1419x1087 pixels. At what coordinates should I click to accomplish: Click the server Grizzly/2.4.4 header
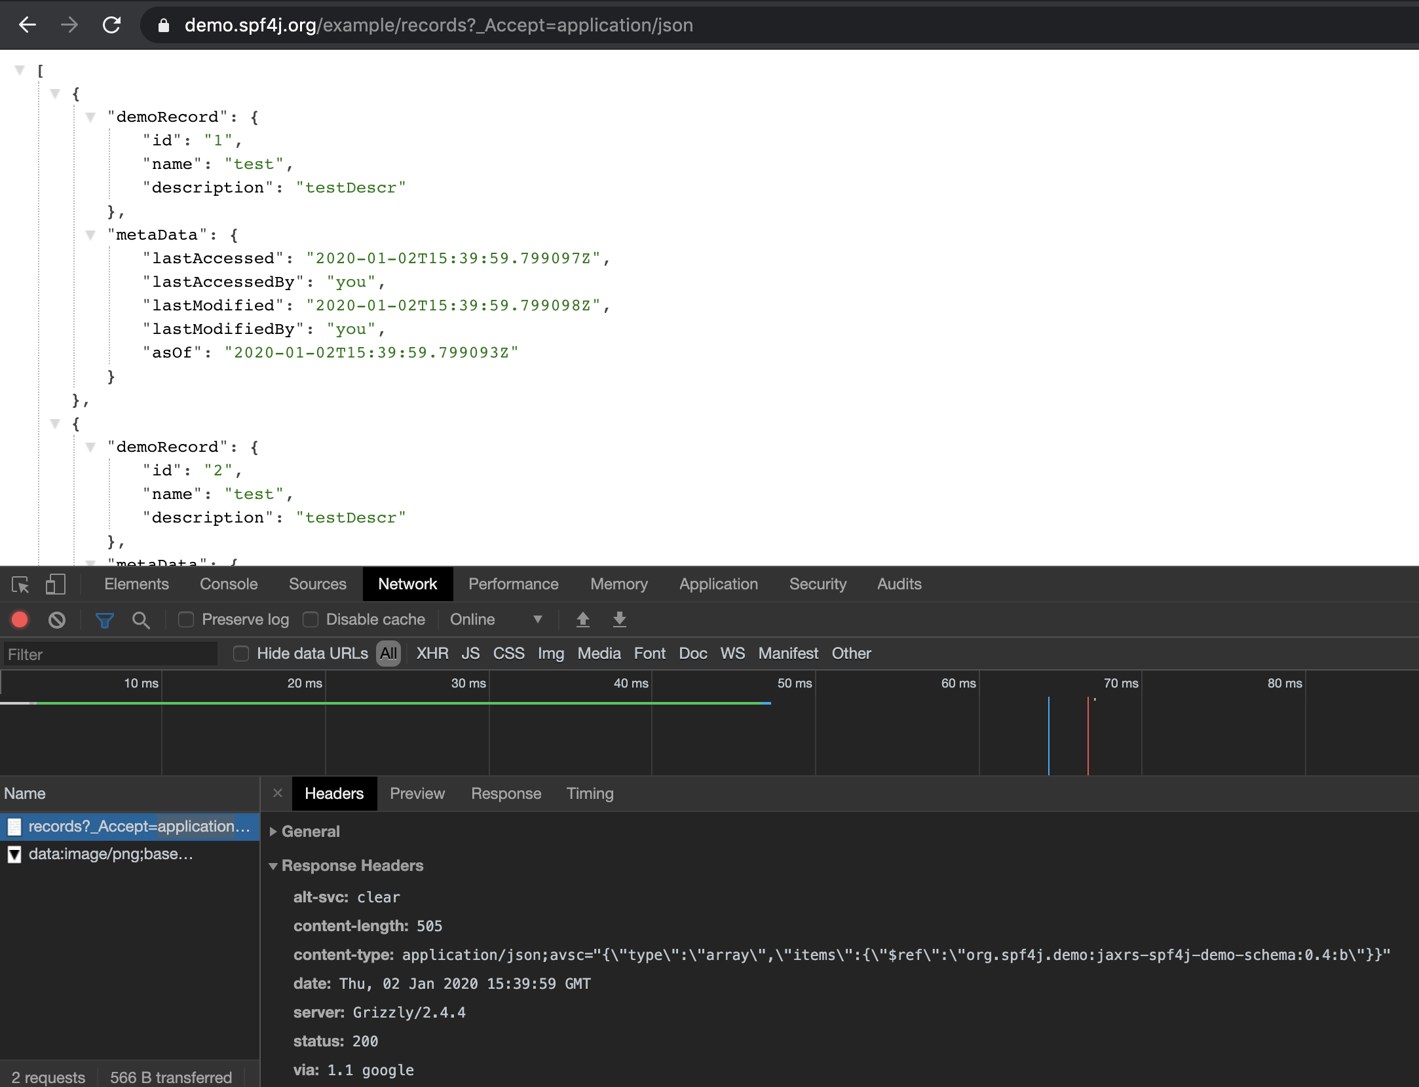click(x=379, y=1013)
